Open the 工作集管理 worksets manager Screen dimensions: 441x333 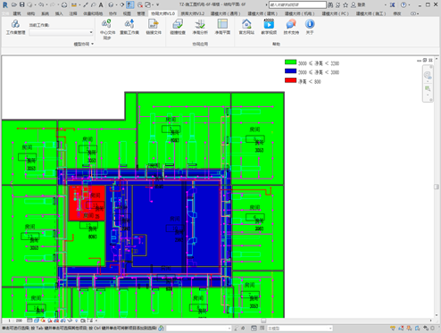15,27
